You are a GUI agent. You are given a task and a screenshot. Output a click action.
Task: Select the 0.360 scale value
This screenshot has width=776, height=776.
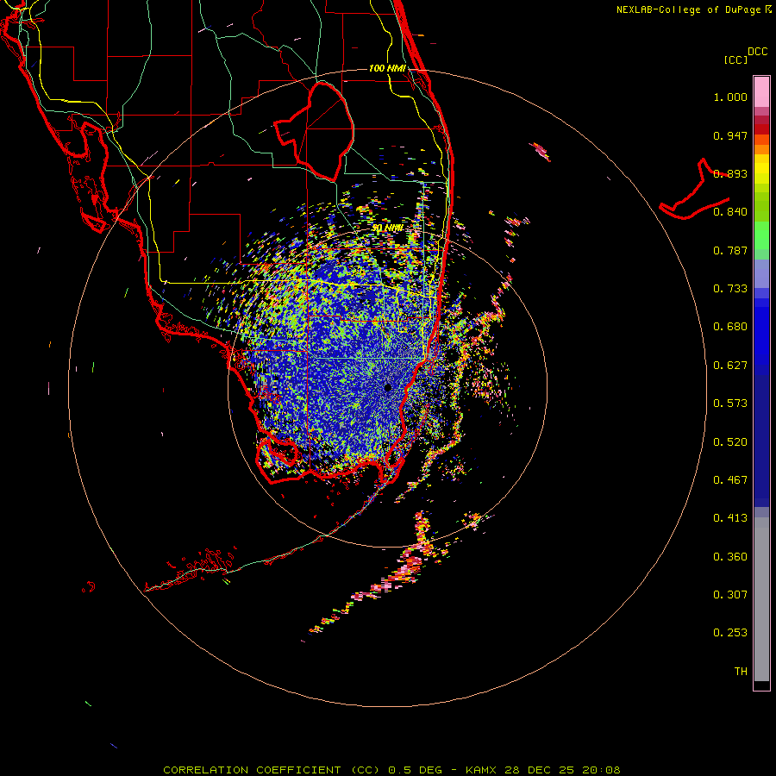point(730,557)
